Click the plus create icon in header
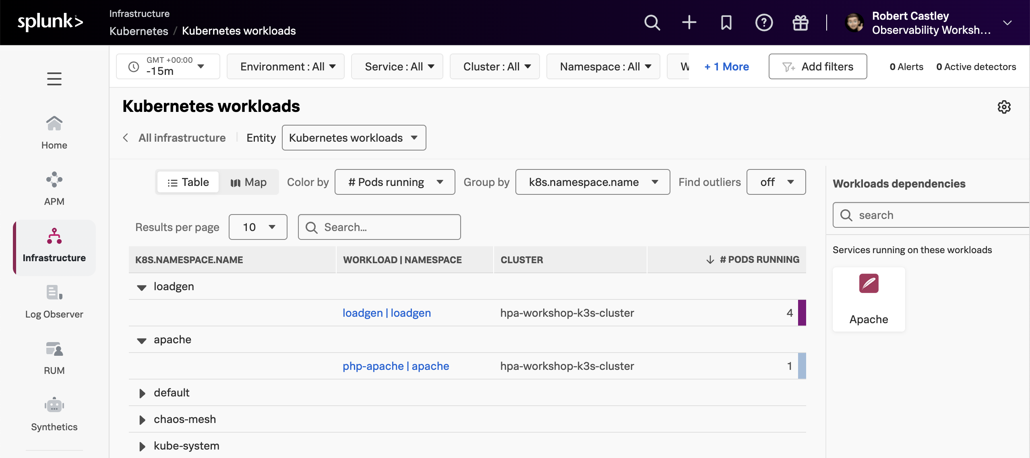 (x=689, y=23)
